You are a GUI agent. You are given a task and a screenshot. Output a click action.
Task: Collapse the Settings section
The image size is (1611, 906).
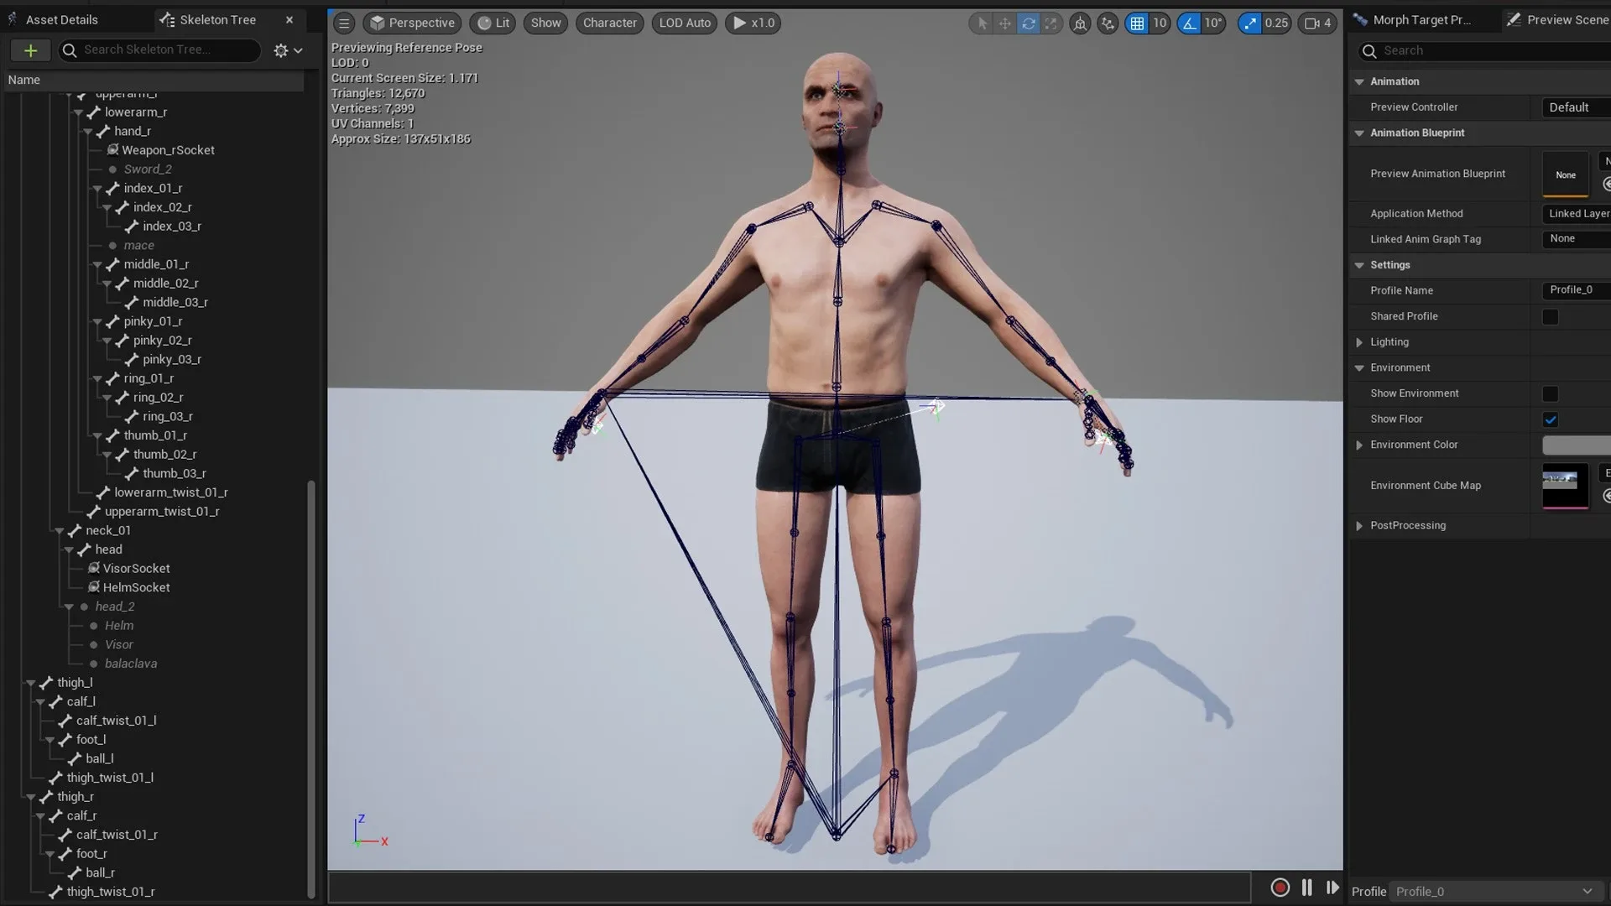coord(1359,265)
